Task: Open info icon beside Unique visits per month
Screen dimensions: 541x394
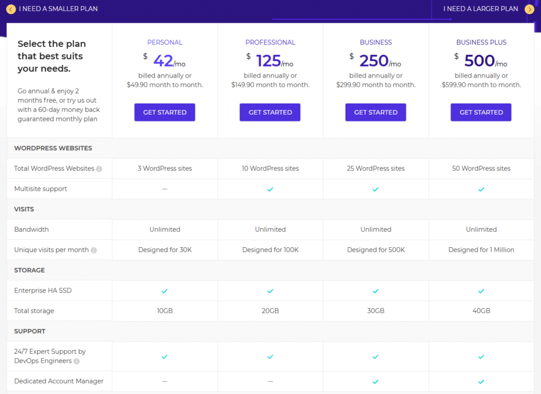Action: pos(94,250)
